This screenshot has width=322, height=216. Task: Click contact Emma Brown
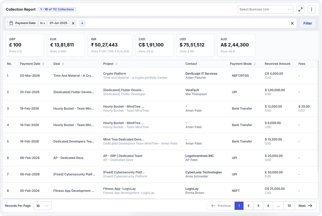tap(195, 193)
